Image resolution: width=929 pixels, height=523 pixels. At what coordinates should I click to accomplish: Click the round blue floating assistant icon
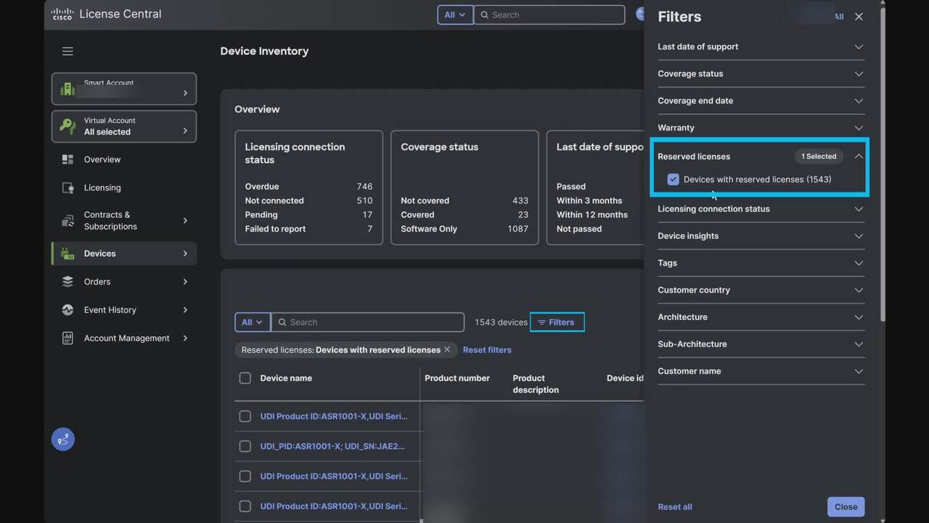coord(63,439)
